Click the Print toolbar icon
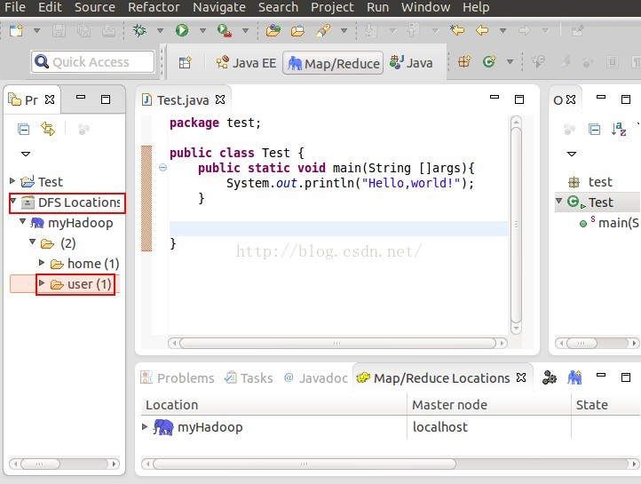The height and width of the screenshot is (484, 641). click(108, 31)
